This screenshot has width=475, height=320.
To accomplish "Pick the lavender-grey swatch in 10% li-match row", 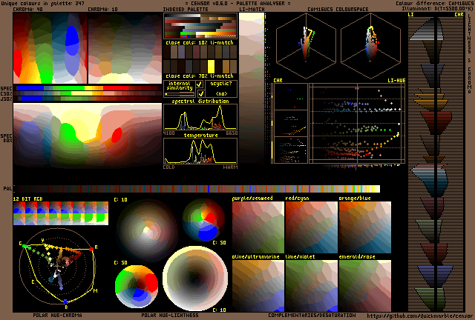I will coord(181,52).
